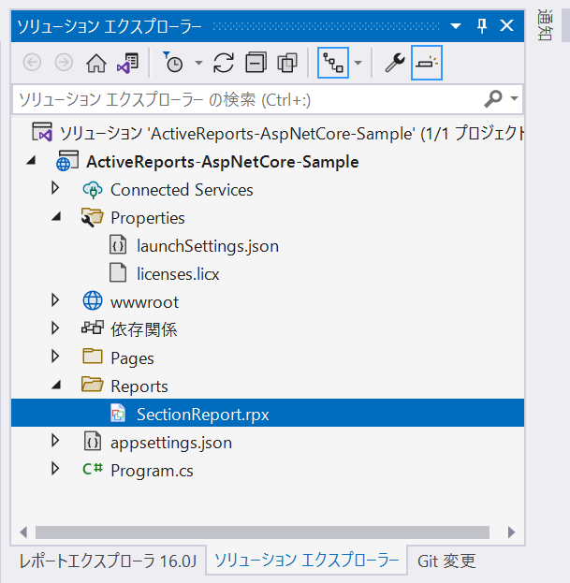
Task: Open Properties wrench icon
Action: coord(394,63)
